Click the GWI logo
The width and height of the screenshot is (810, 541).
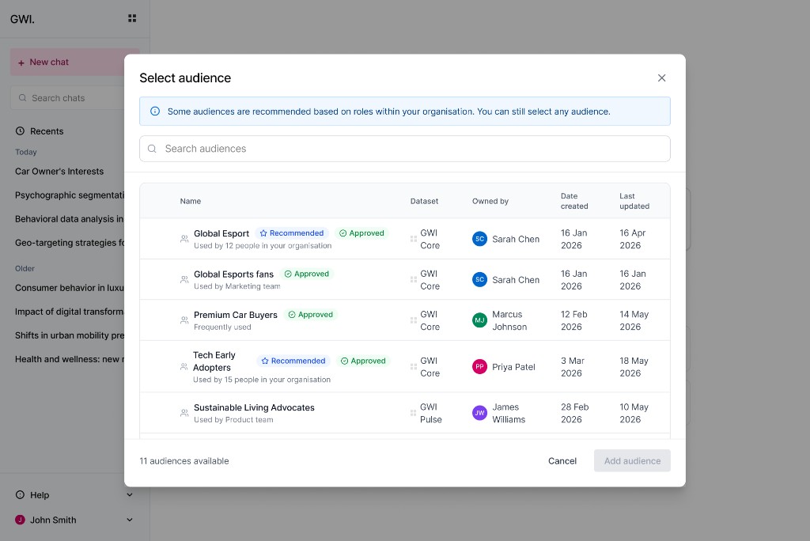point(22,19)
